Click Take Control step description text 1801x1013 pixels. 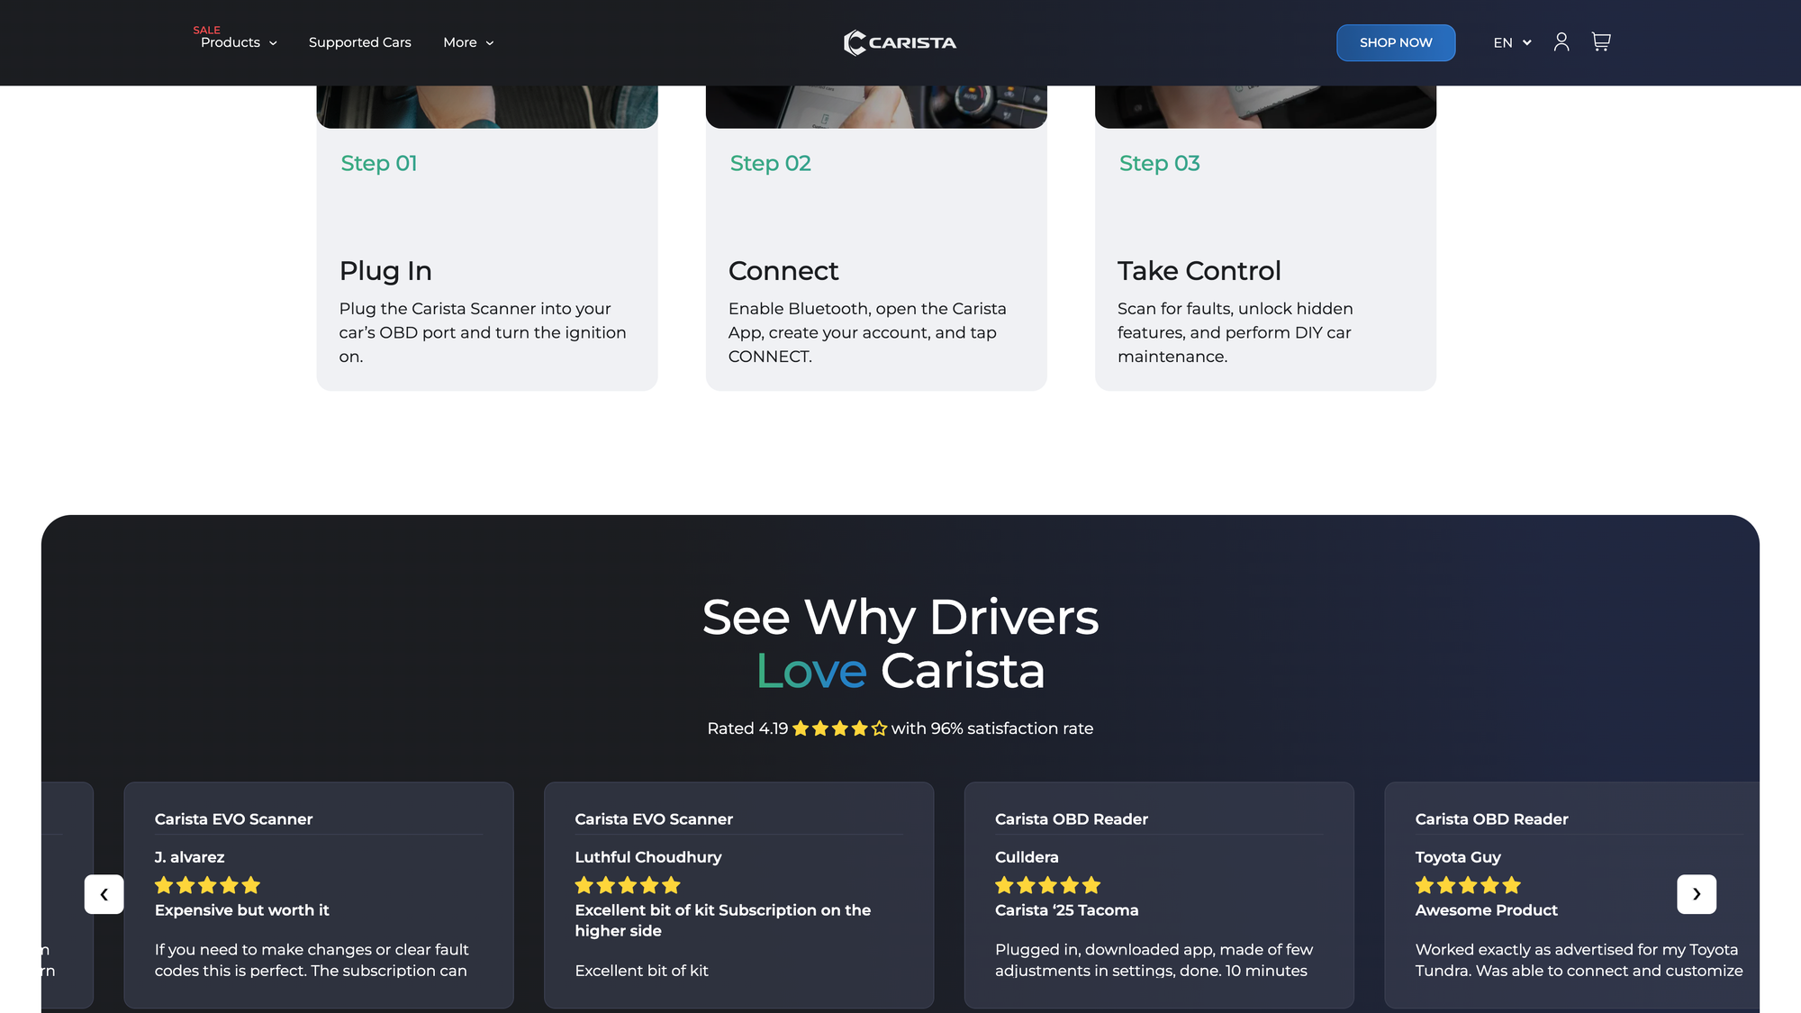(x=1235, y=332)
